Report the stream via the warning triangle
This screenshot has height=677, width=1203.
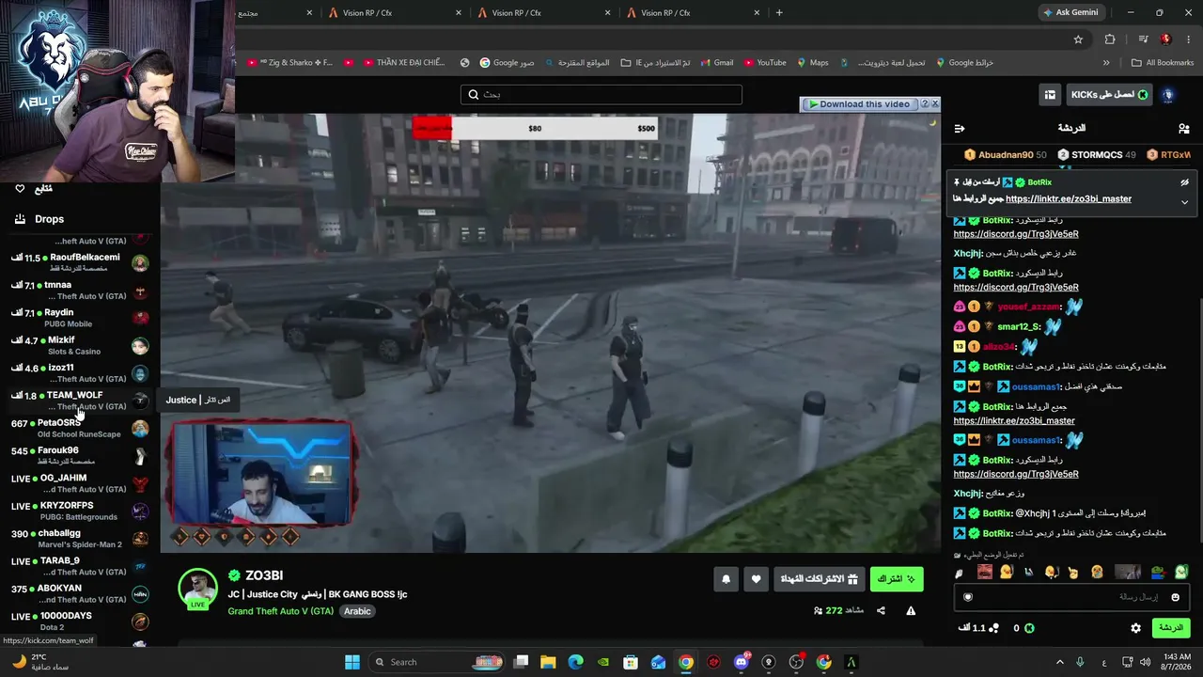tap(911, 610)
